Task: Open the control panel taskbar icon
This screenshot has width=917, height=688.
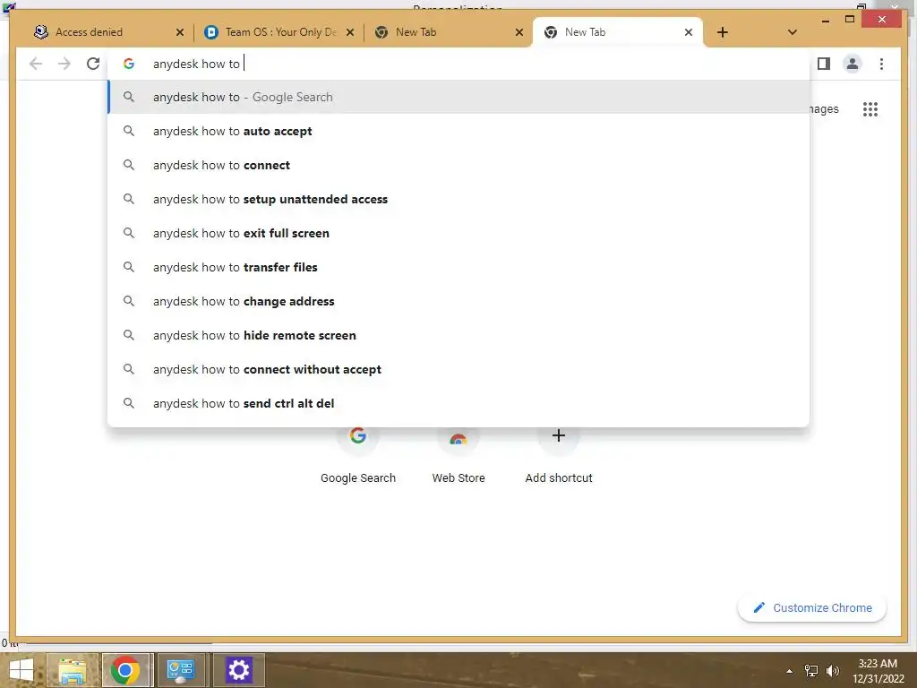Action: 180,670
